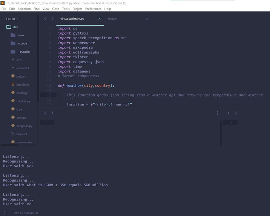This screenshot has width=270, height=216.
Task: Click the 'import wolframalpha' code line
Action: pyautogui.click(x=78, y=52)
